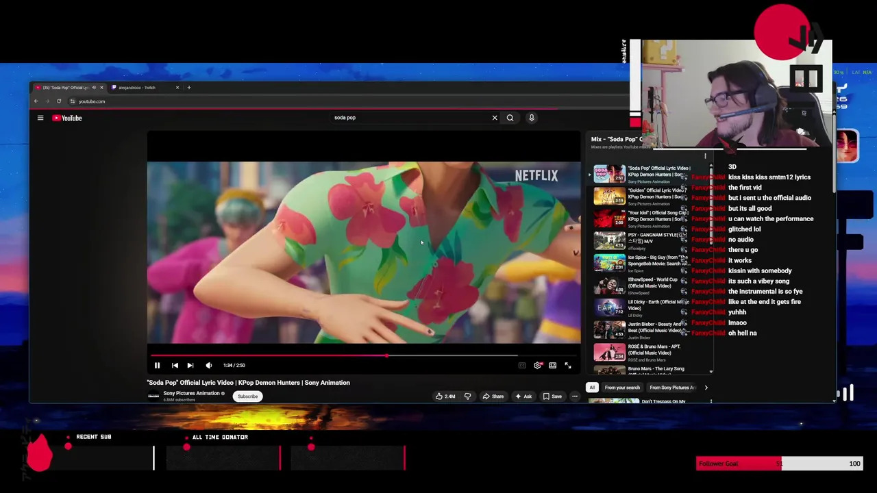This screenshot has height=493, width=877.
Task: Show more filter chips with arrow
Action: [x=706, y=388]
